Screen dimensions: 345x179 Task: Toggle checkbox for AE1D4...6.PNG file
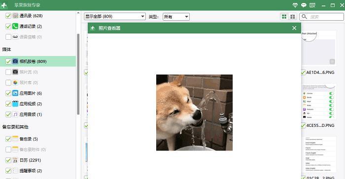(x=303, y=72)
